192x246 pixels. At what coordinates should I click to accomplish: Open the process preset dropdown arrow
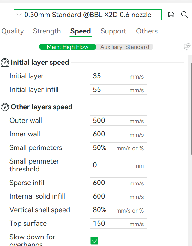(x=19, y=15)
